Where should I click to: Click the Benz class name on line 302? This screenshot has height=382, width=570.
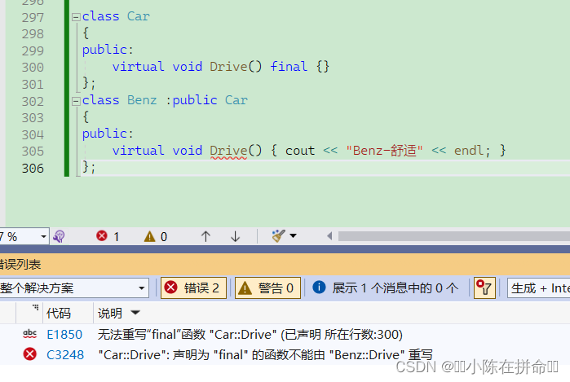[x=142, y=100]
